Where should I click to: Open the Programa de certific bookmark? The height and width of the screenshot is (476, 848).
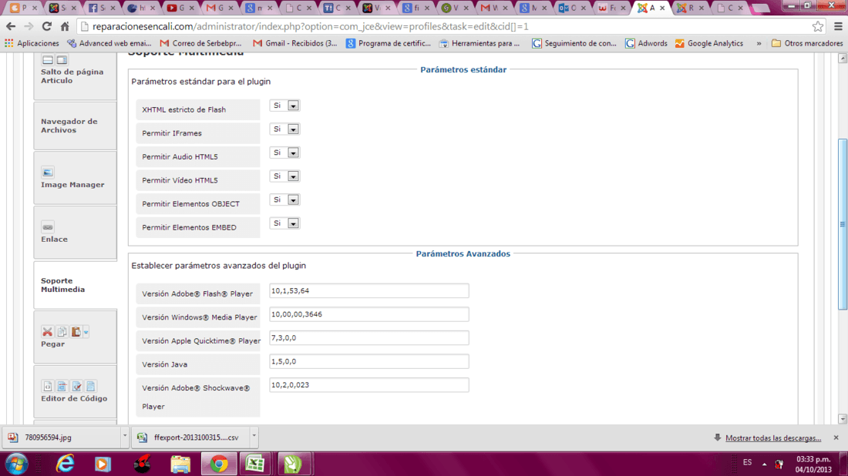click(389, 43)
